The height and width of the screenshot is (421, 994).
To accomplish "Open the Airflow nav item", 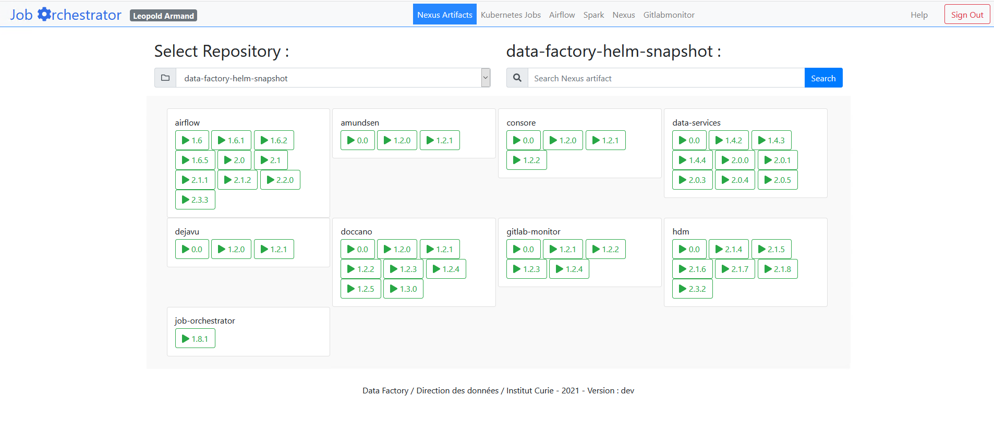I will 562,15.
